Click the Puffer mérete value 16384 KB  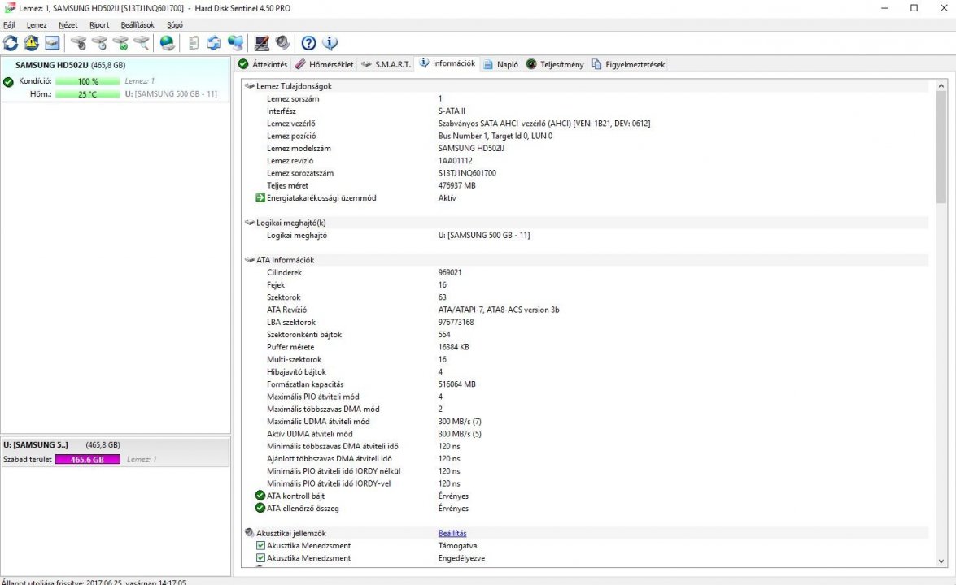[x=454, y=347]
